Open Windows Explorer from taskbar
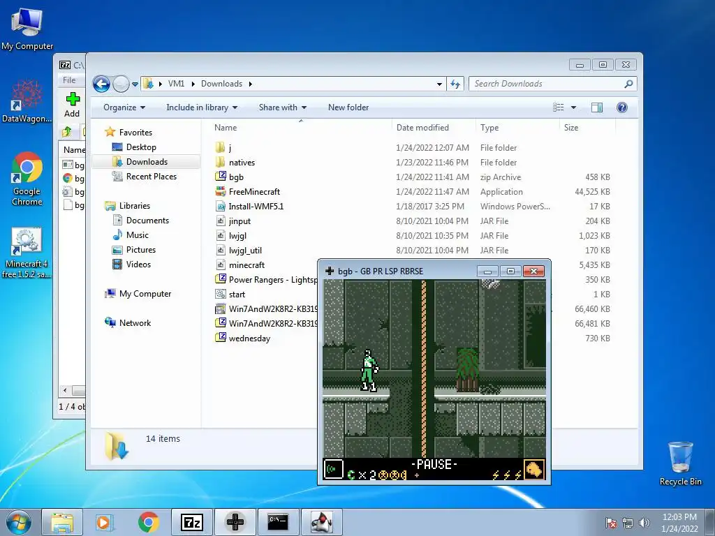This screenshot has height=536, width=715. [62, 522]
